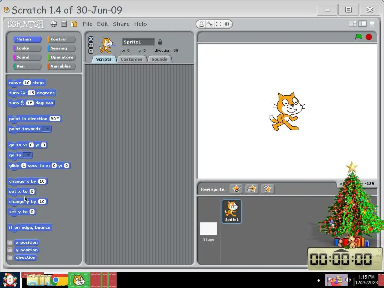Open the File menu
Screen dimensions: 384x288
(x=87, y=24)
